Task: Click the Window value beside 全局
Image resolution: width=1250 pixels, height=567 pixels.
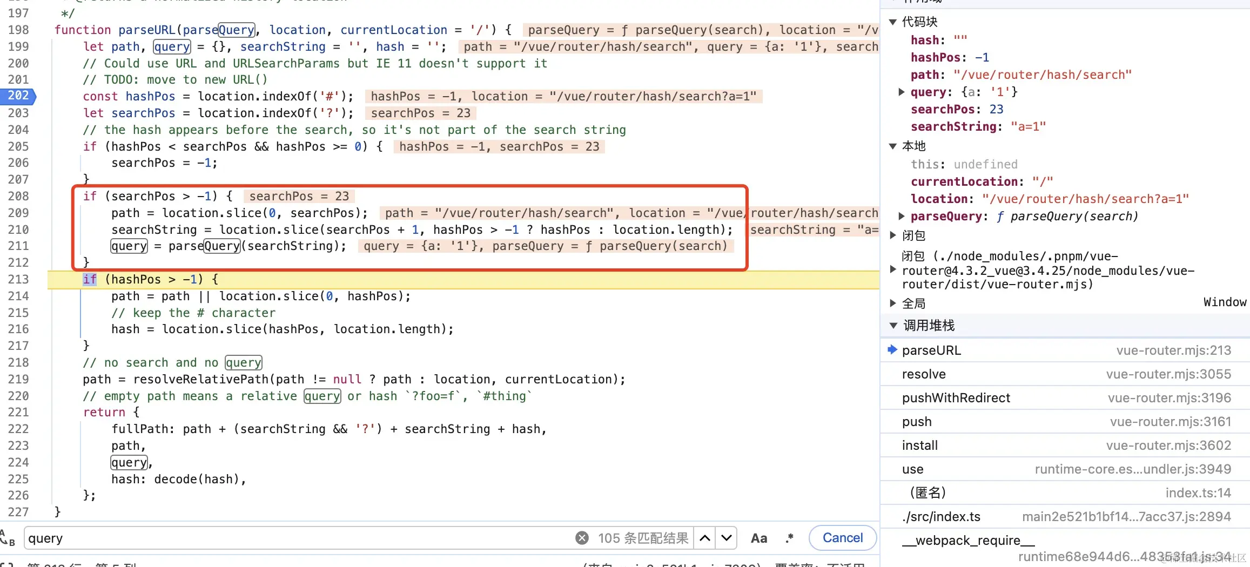Action: (1225, 302)
